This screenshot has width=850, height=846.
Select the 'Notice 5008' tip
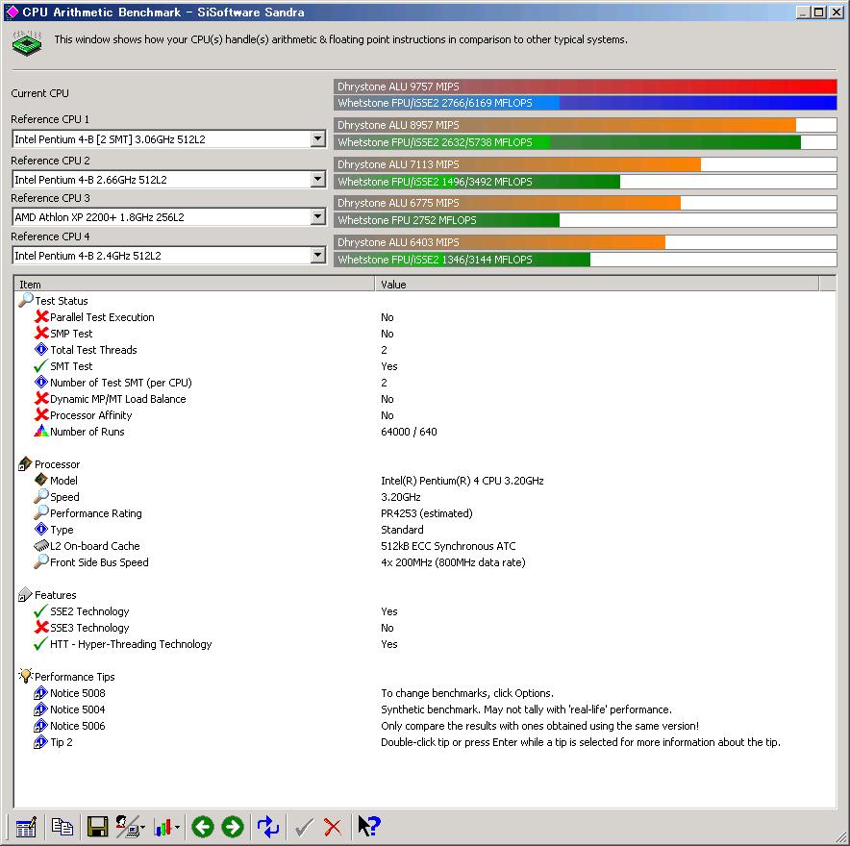point(69,693)
